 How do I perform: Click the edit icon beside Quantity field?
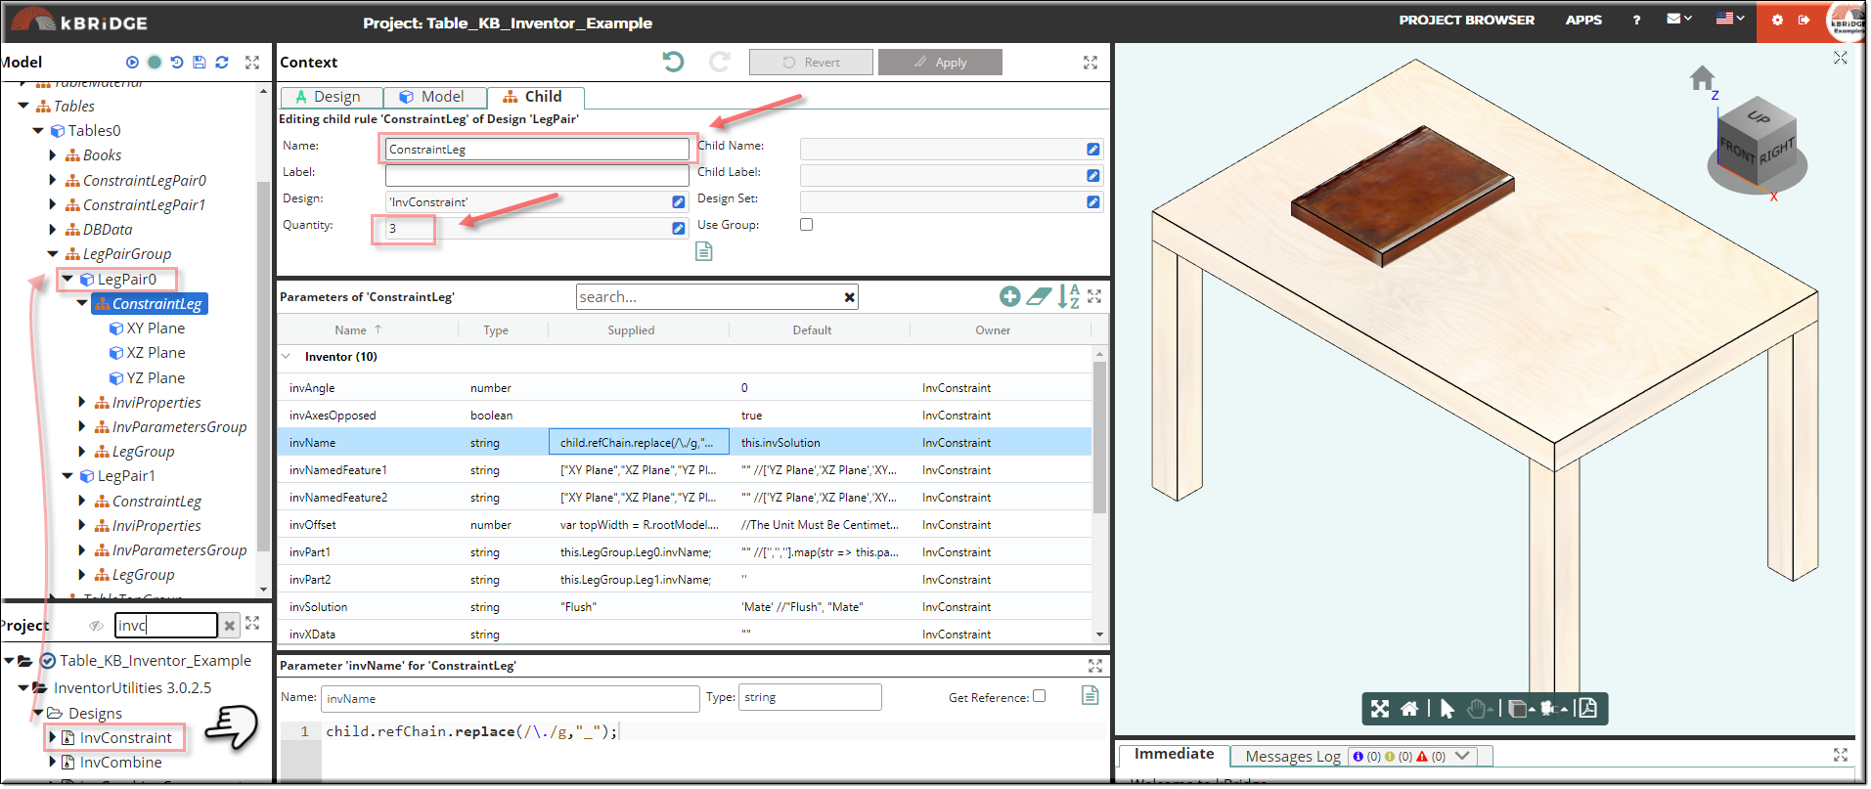(678, 229)
